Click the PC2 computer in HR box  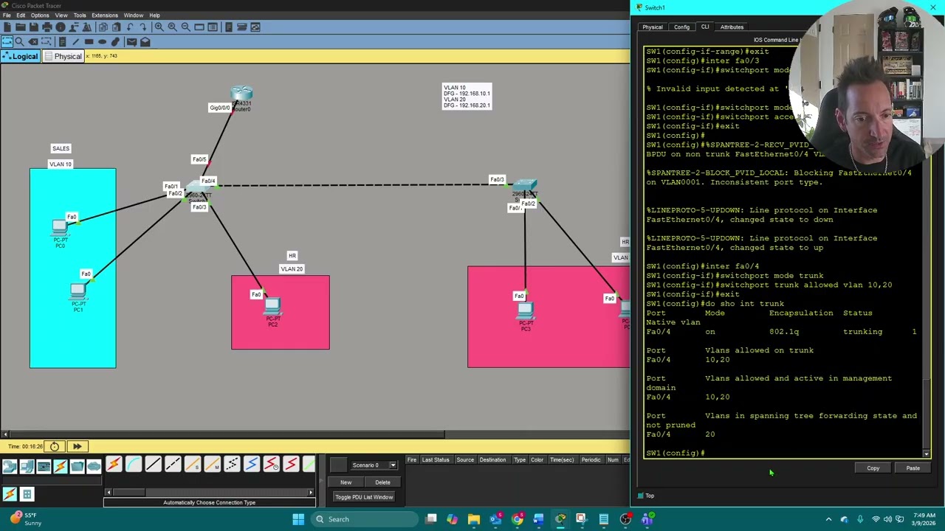(x=272, y=307)
